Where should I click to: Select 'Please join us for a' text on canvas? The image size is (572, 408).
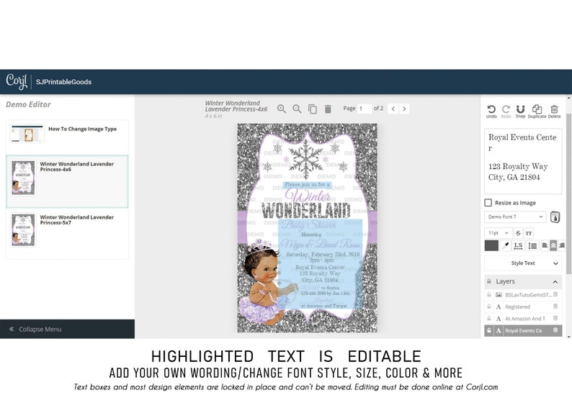pyautogui.click(x=307, y=185)
